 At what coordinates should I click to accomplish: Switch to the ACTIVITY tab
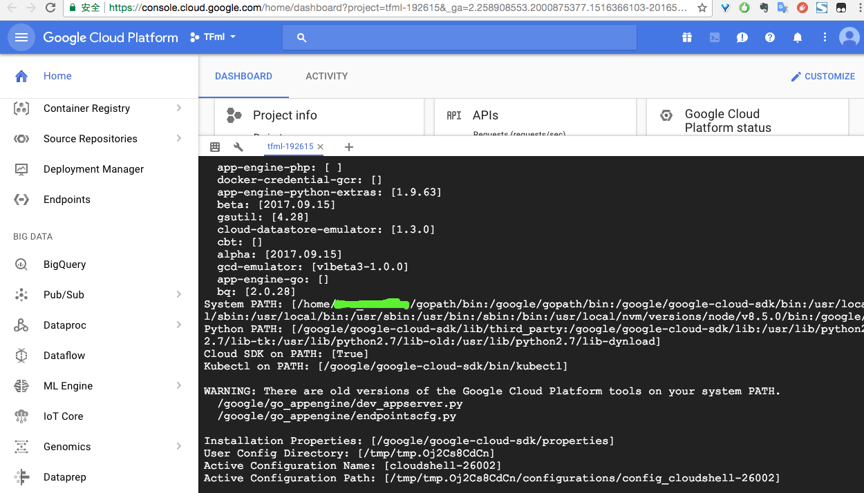tap(326, 76)
